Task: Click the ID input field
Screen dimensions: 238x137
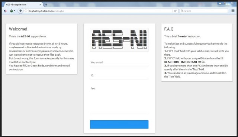Action: coord(119,75)
